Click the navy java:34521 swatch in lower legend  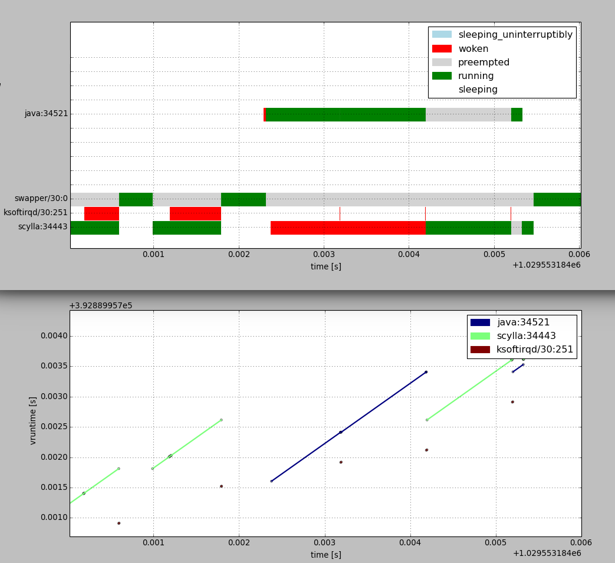(x=480, y=322)
